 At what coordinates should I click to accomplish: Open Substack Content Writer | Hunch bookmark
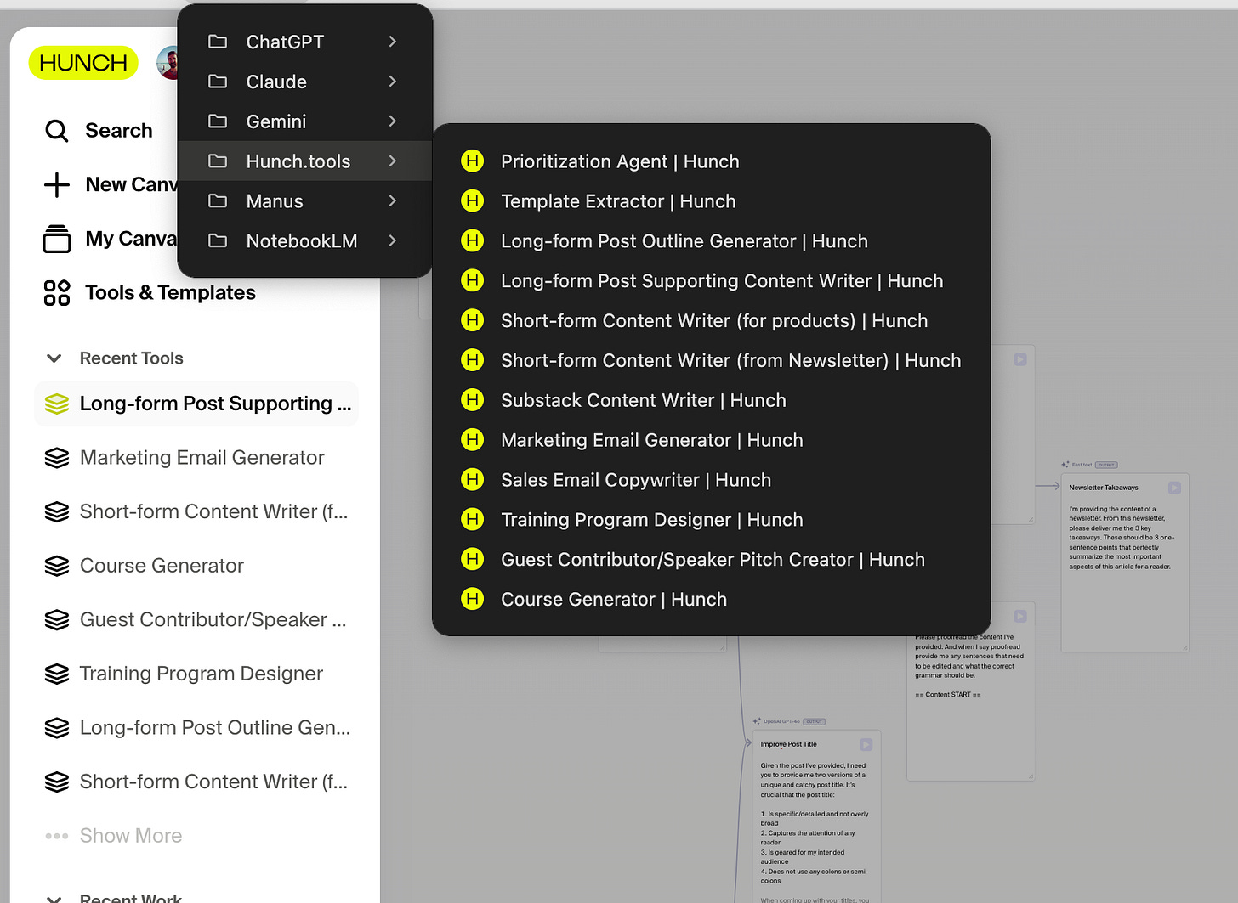click(712, 400)
